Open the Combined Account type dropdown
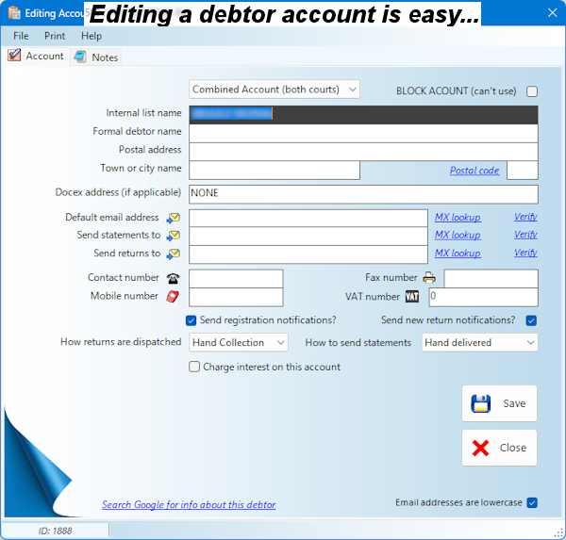This screenshot has height=540, width=566. click(x=275, y=90)
